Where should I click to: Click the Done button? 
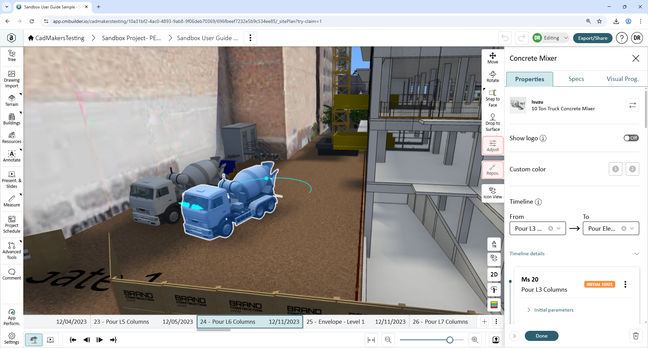tap(541, 336)
